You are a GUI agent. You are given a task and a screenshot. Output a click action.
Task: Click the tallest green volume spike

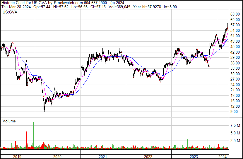pos(33,135)
